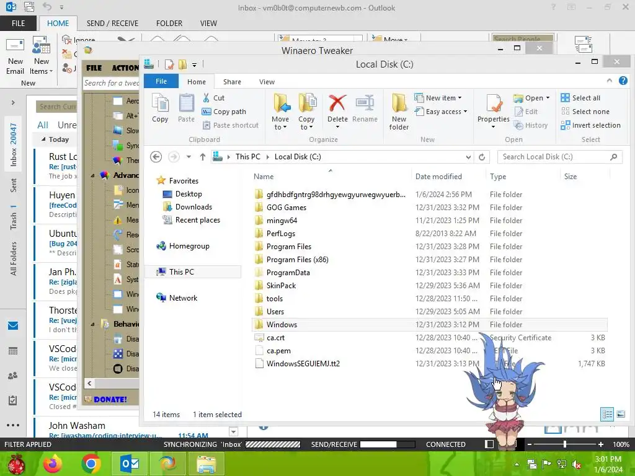The image size is (635, 476).
Task: Select the Program Files (x86) folder
Action: (297, 260)
